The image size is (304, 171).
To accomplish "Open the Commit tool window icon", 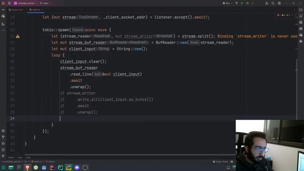I will [3, 9].
